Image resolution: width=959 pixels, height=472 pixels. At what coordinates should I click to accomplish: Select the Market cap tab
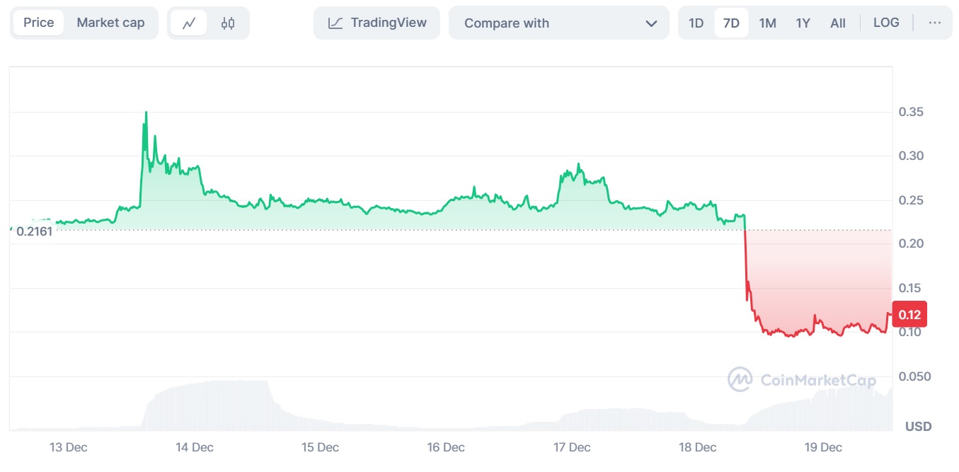click(110, 23)
